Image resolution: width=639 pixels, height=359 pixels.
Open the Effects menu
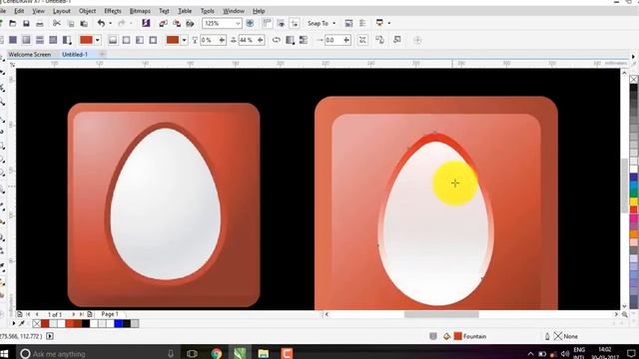point(113,11)
